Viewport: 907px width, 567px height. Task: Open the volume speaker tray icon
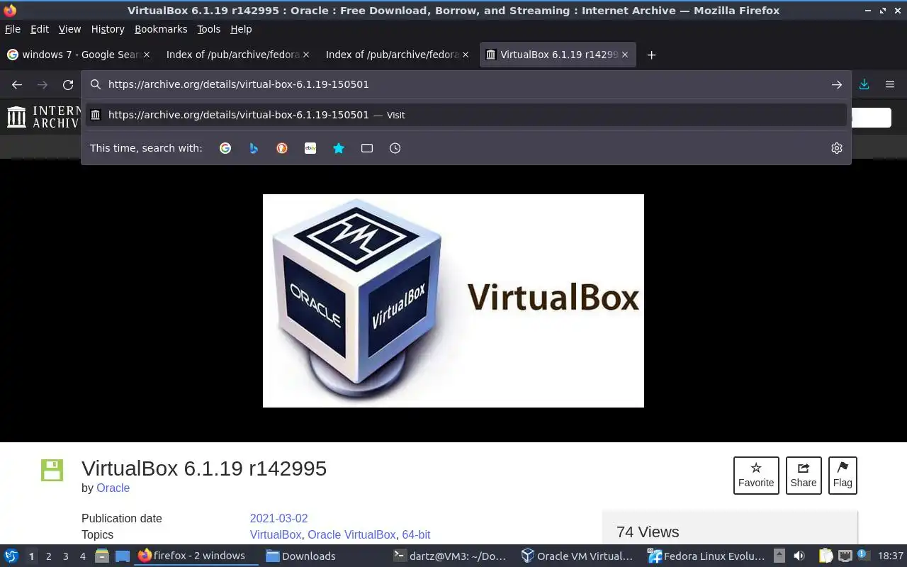coord(799,556)
